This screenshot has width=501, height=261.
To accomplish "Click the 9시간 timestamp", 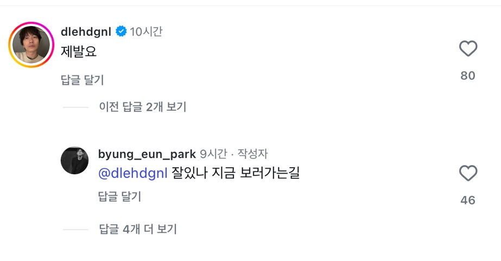I will click(x=215, y=154).
